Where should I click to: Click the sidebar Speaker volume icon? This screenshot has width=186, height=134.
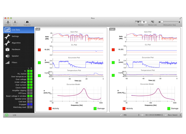(7, 56)
